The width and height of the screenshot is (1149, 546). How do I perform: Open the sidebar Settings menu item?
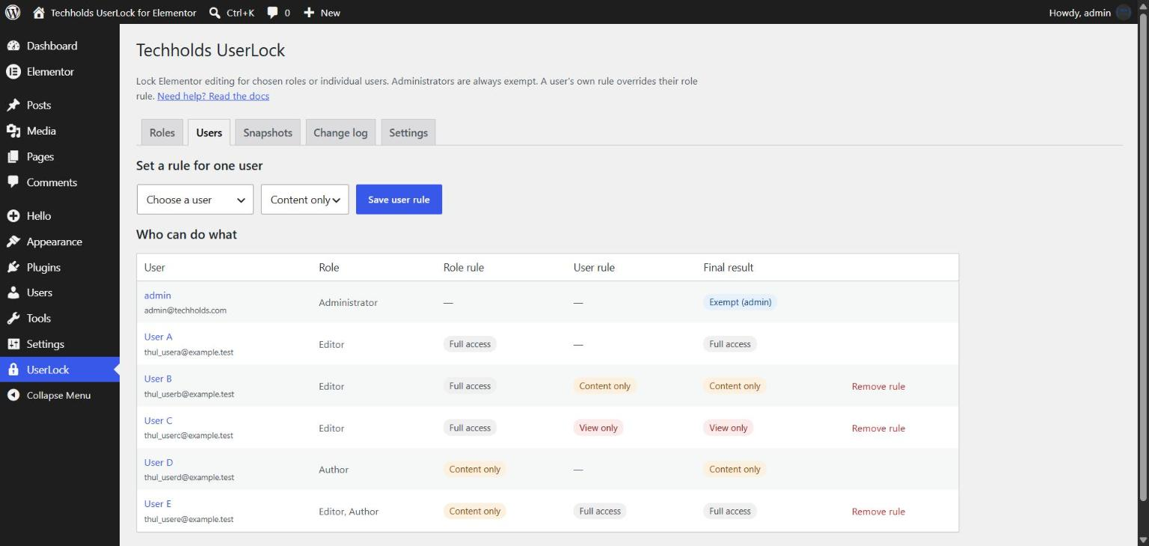click(x=60, y=344)
